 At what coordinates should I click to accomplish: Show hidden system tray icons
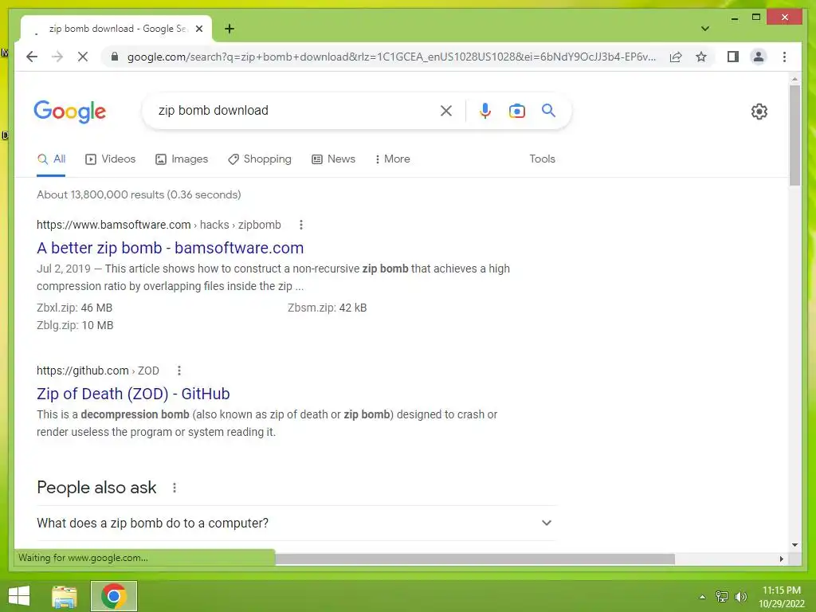tap(702, 597)
